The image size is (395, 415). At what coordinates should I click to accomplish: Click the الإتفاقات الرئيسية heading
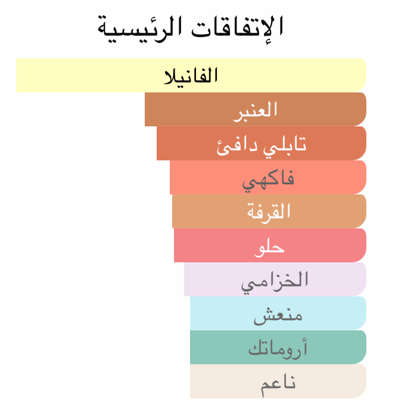click(x=191, y=27)
